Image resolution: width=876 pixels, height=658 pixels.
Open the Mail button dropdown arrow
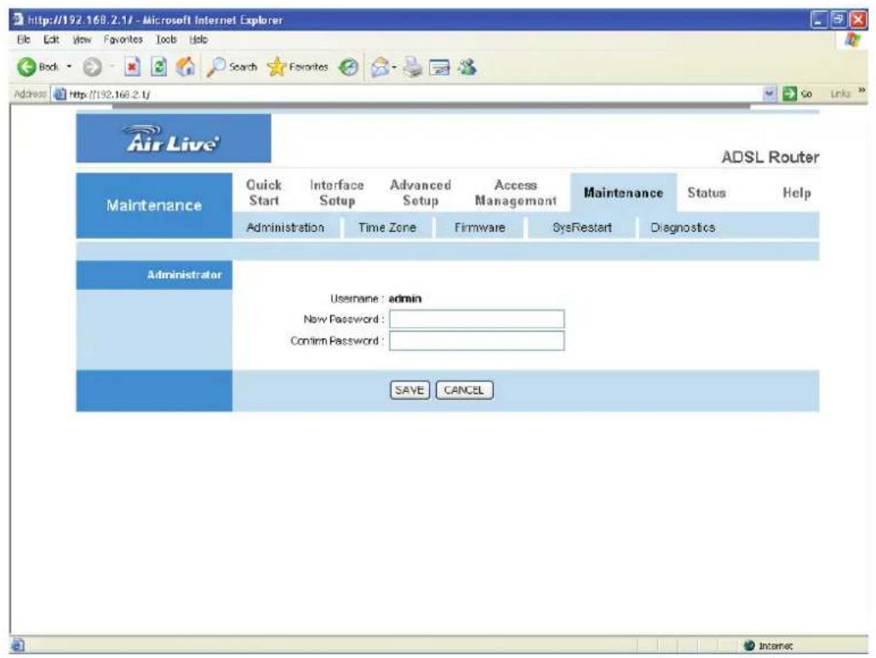pyautogui.click(x=394, y=67)
